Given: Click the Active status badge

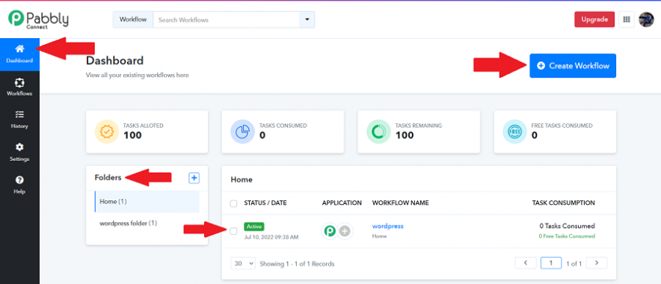Looking at the screenshot, I should point(253,226).
